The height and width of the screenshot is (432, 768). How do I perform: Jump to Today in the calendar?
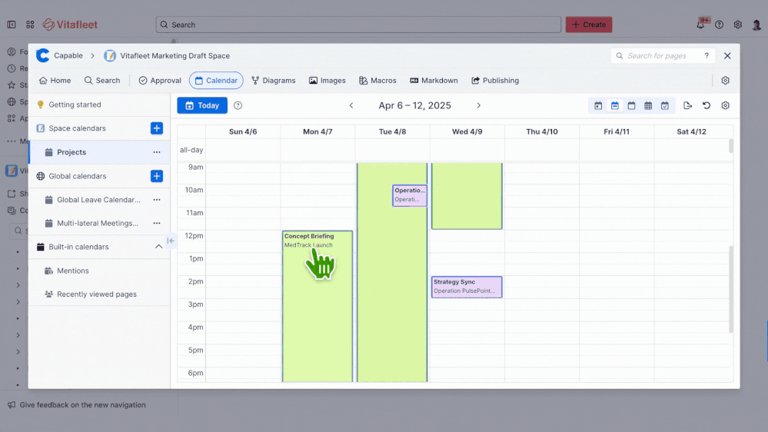pos(202,105)
